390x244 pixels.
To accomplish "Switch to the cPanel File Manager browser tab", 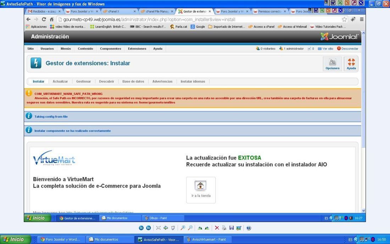I will (x=157, y=11).
